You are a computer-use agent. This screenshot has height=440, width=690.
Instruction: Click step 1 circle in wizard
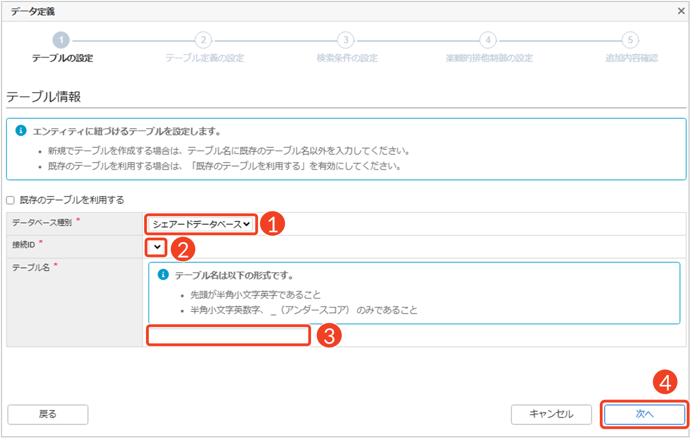click(x=61, y=40)
